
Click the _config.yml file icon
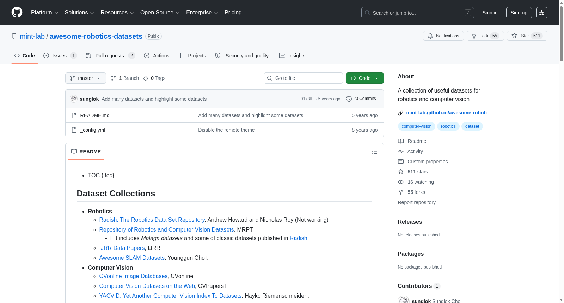[74, 130]
